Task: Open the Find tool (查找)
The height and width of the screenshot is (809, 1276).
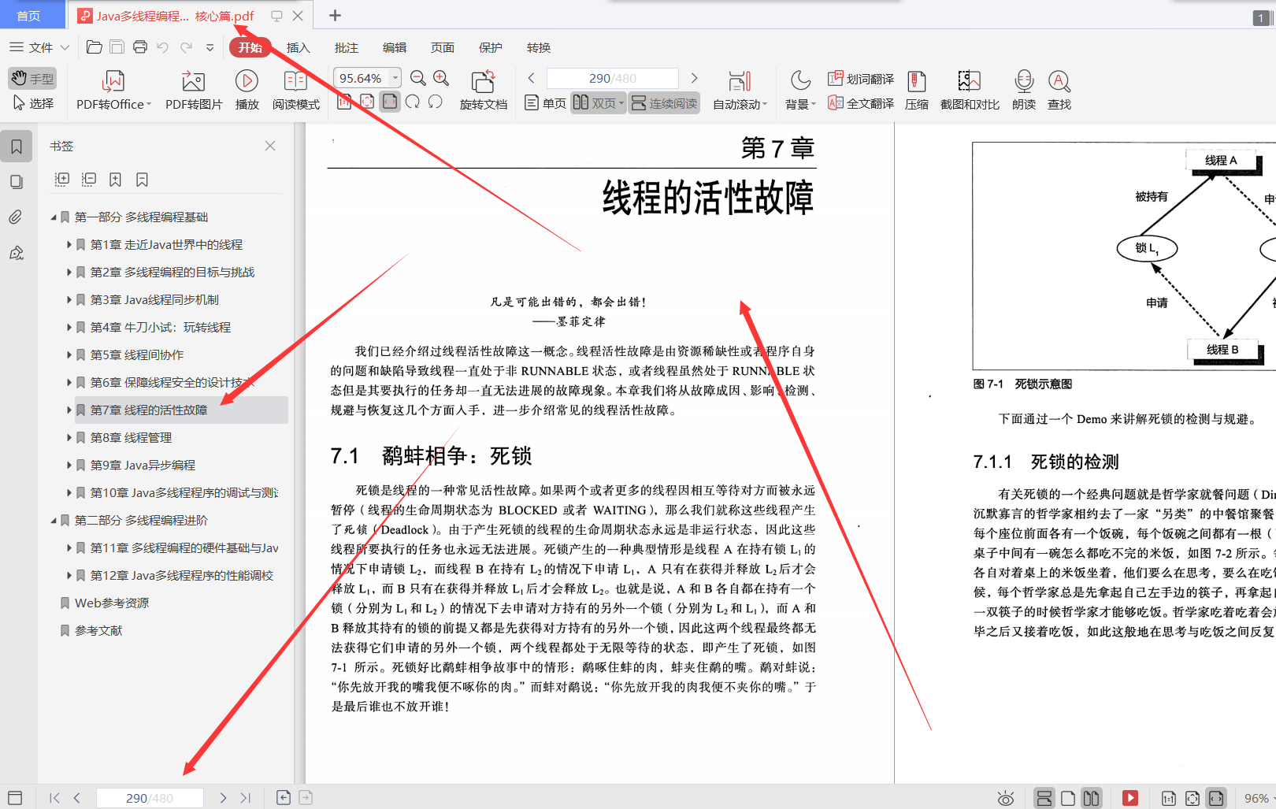Action: [1059, 91]
